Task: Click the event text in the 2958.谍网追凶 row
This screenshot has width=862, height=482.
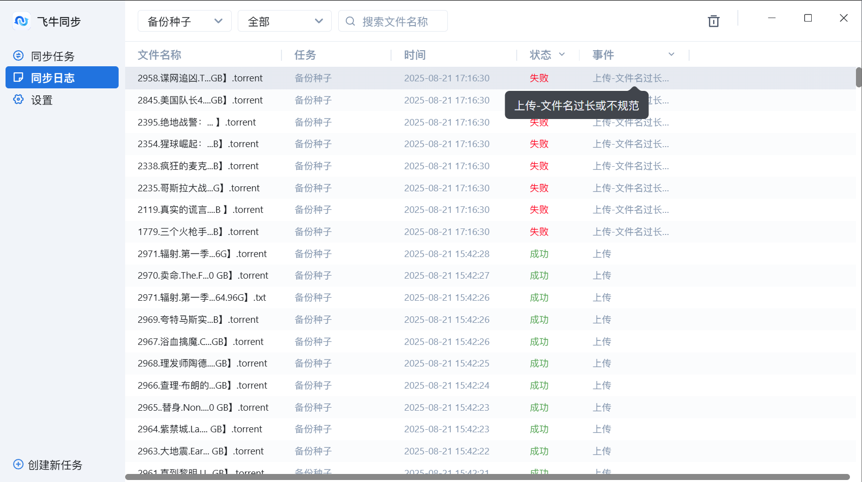Action: click(x=631, y=78)
